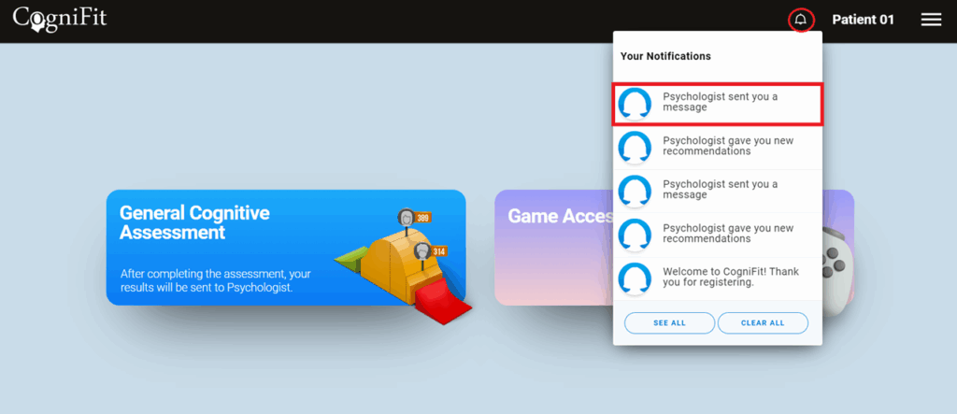Open Welcome to CogniFit notification

[718, 278]
